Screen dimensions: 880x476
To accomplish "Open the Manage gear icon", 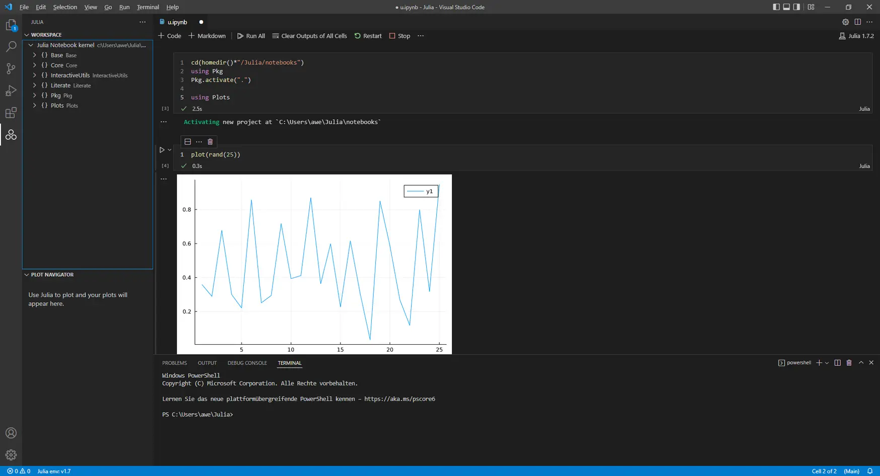I will pos(11,455).
